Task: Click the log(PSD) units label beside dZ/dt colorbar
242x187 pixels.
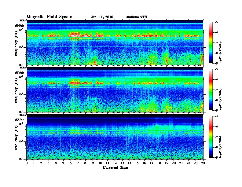Action: [221, 147]
